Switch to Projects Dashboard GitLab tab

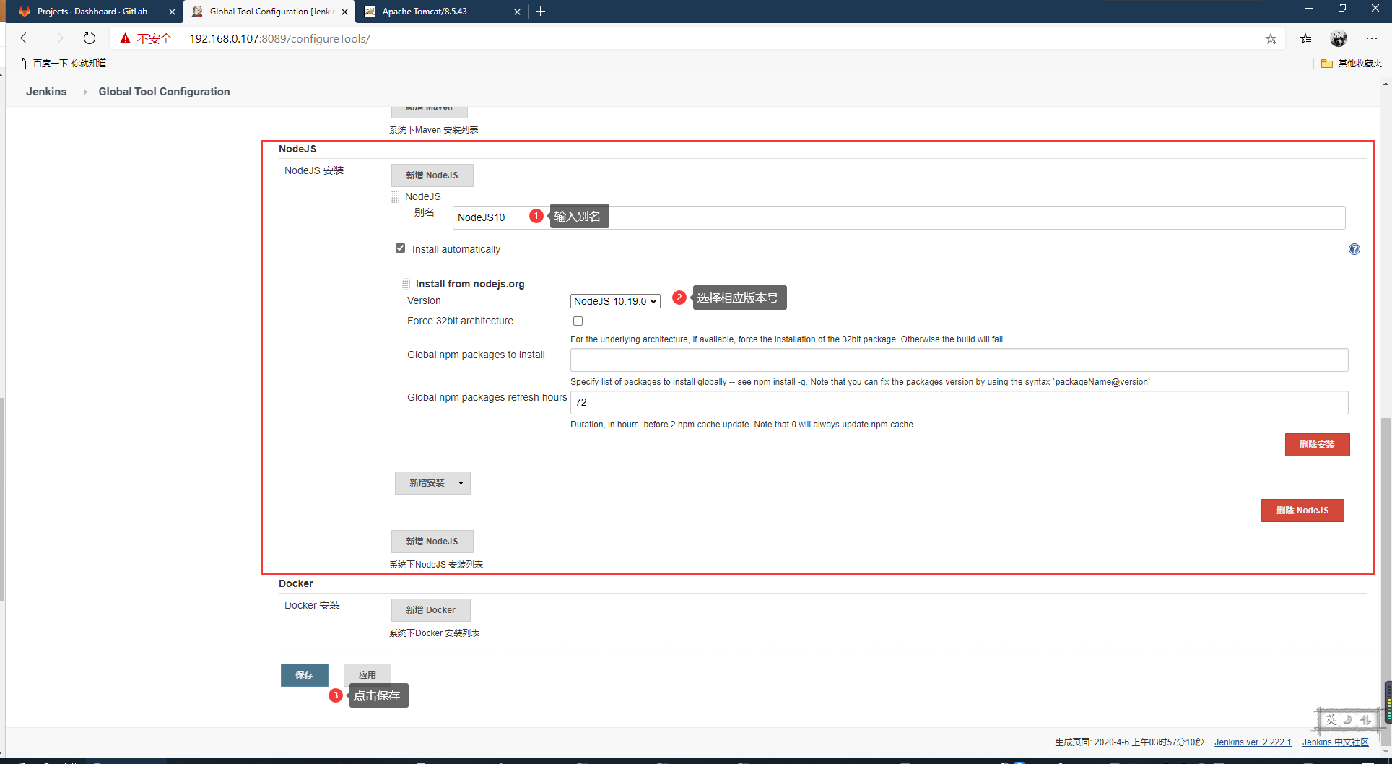(92, 12)
